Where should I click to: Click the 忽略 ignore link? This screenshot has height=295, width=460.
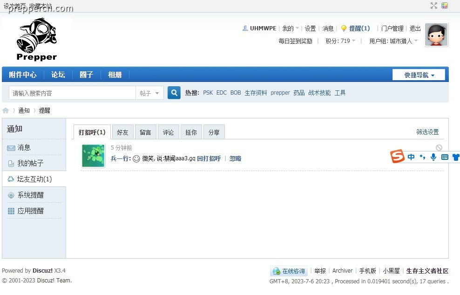click(x=235, y=158)
